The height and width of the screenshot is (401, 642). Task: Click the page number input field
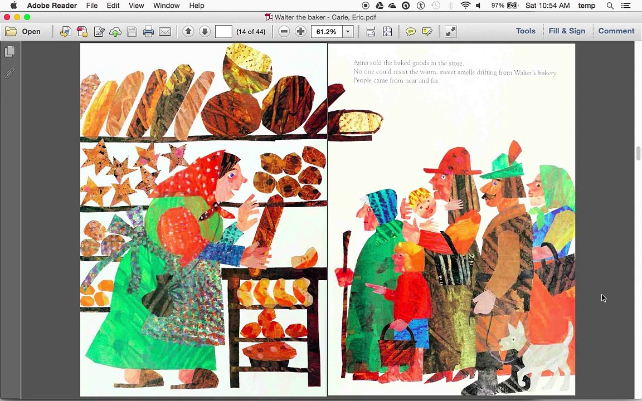click(223, 32)
